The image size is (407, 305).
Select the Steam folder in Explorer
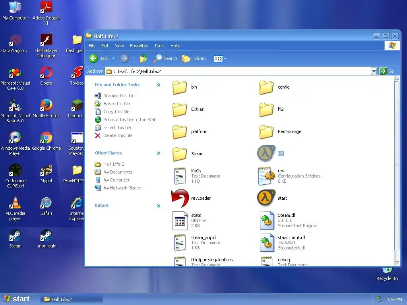point(180,154)
